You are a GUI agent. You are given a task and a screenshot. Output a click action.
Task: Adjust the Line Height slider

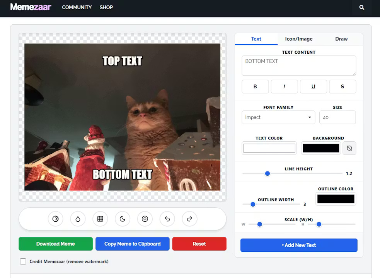(x=267, y=173)
